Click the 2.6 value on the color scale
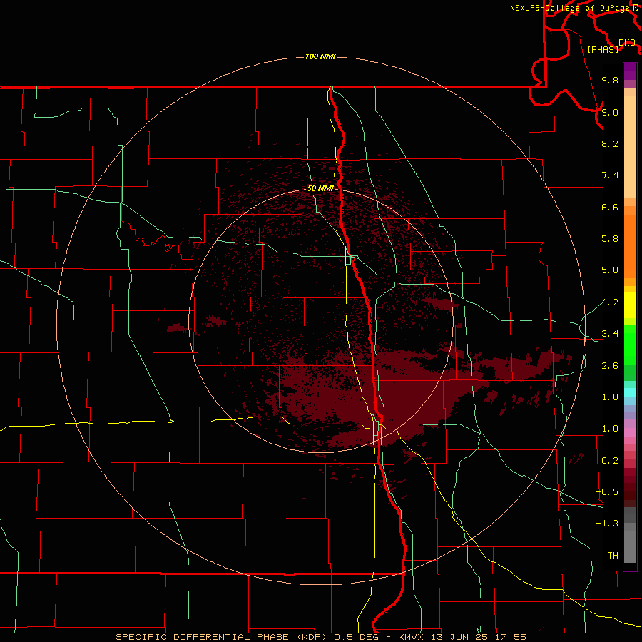 tap(610, 366)
